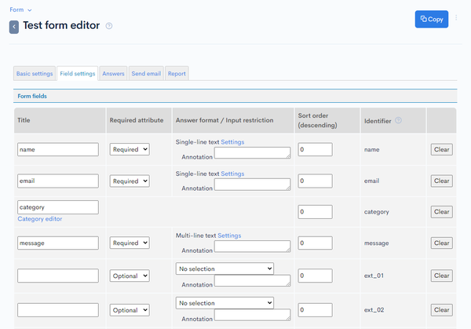Open the Report tab
Image resolution: width=471 pixels, height=329 pixels.
177,74
